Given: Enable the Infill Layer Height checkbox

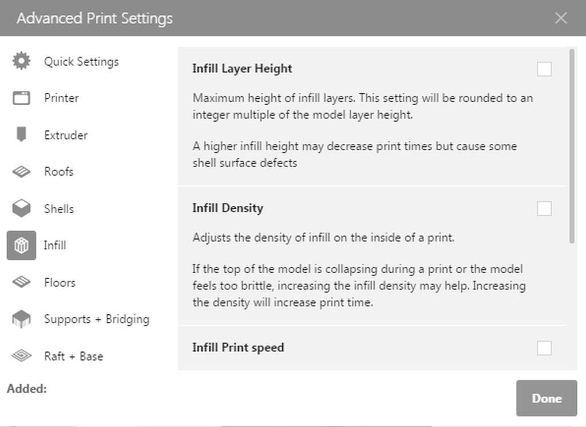Looking at the screenshot, I should pyautogui.click(x=544, y=69).
